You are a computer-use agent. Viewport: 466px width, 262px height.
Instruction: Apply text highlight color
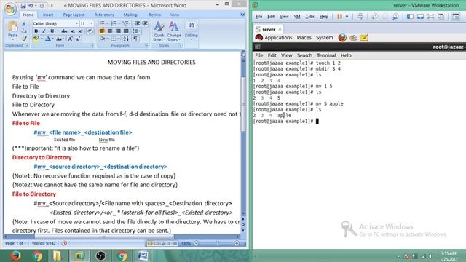(36, 39)
